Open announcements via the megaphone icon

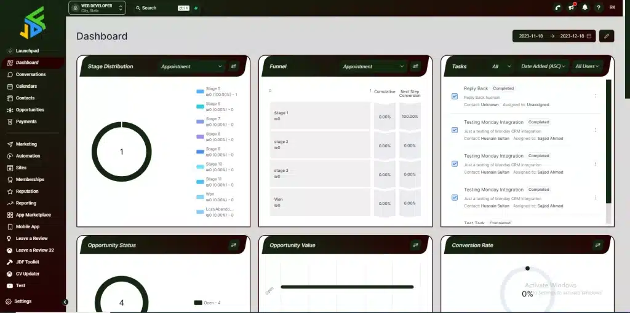click(x=571, y=7)
